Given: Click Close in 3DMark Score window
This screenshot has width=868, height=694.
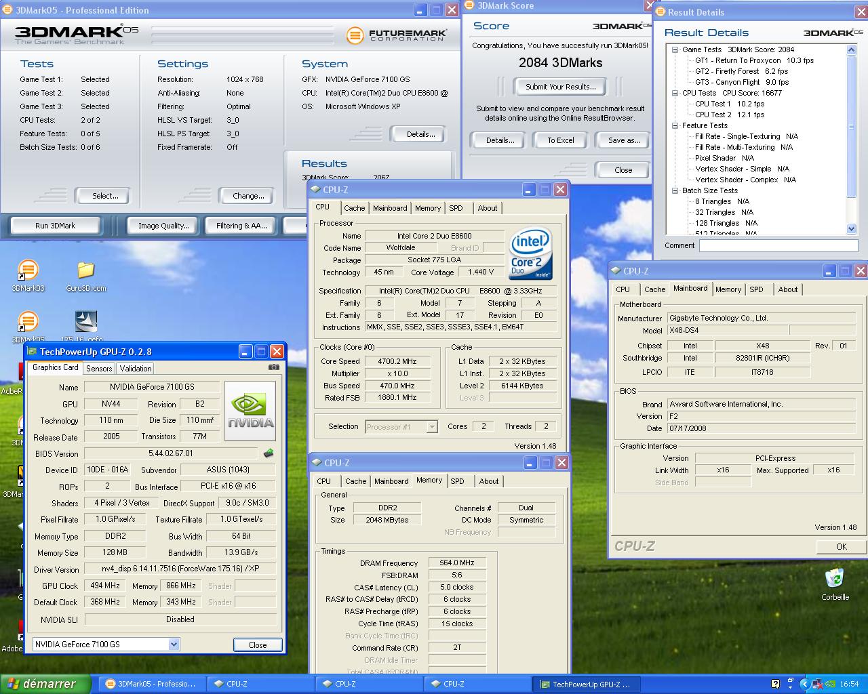Looking at the screenshot, I should pos(623,170).
